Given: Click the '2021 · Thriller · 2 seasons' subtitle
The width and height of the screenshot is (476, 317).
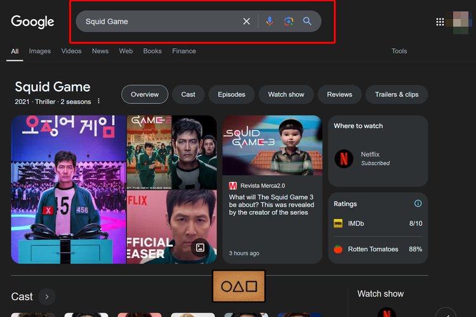Looking at the screenshot, I should pyautogui.click(x=53, y=101).
